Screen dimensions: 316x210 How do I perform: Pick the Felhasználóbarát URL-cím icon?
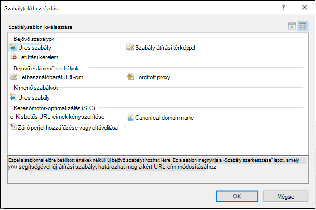pyautogui.click(x=13, y=77)
